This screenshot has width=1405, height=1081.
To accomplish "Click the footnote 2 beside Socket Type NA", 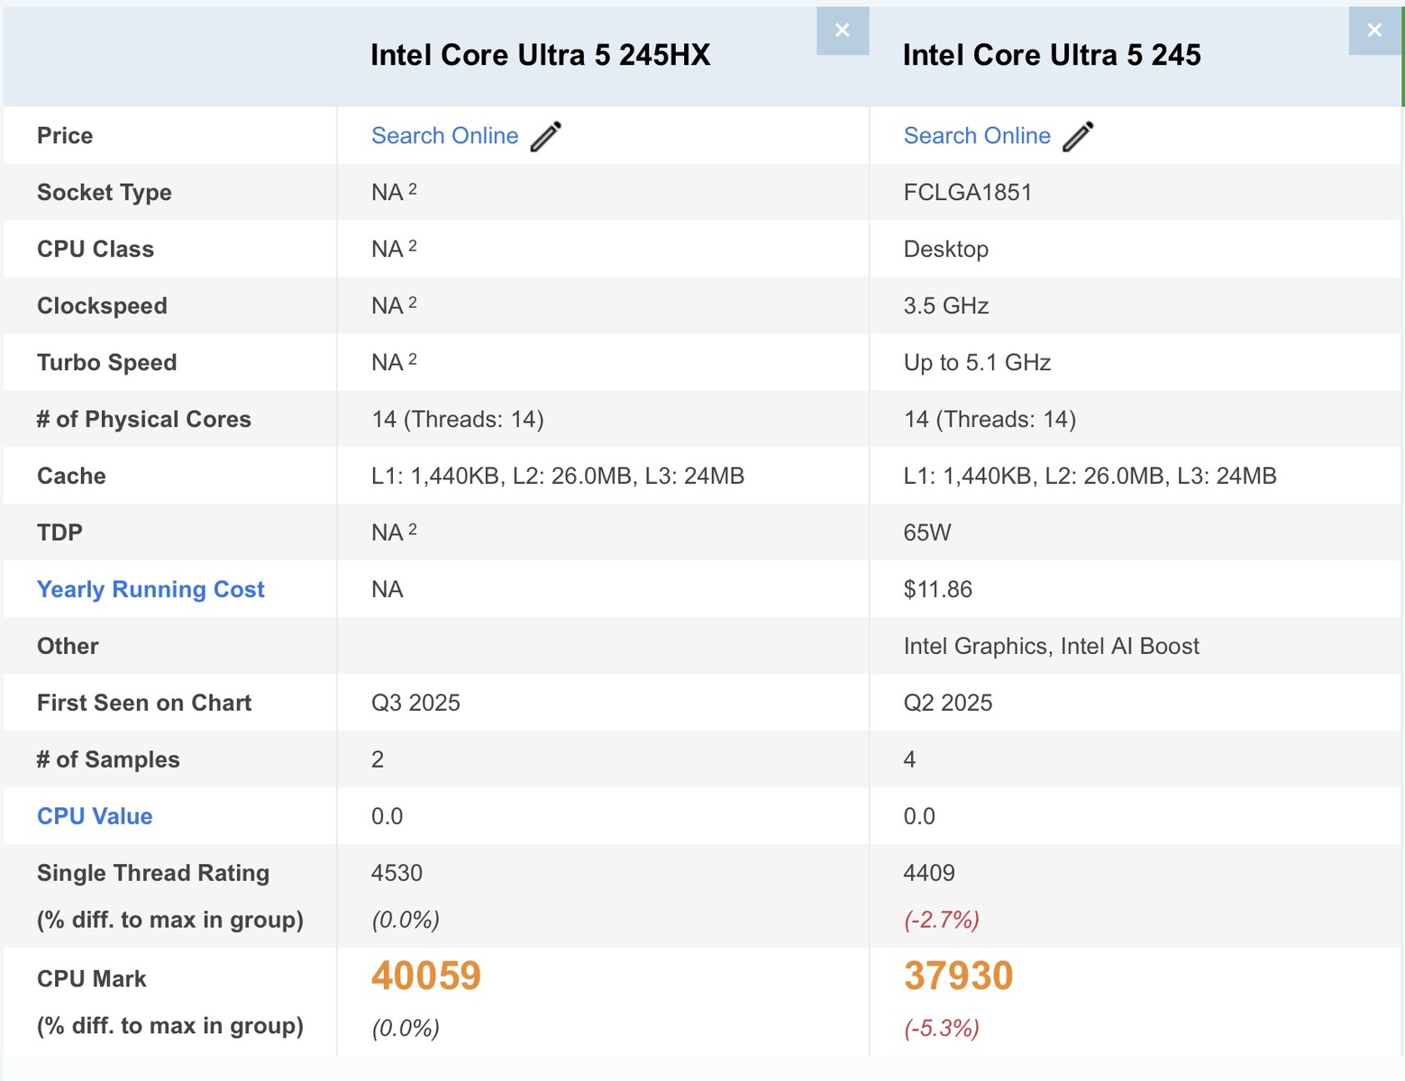I will tap(414, 186).
